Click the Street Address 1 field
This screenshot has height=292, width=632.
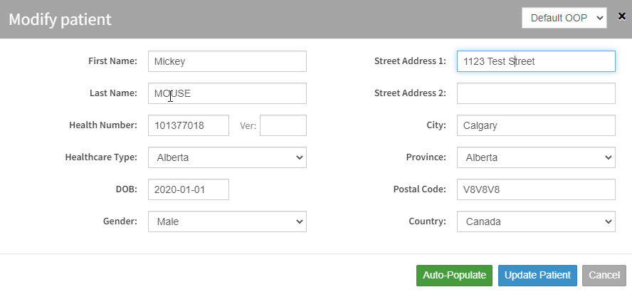(x=536, y=61)
